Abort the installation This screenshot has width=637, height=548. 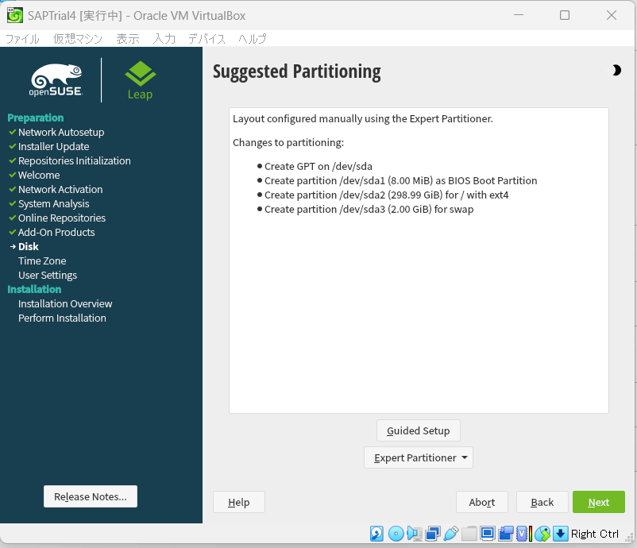pyautogui.click(x=482, y=502)
